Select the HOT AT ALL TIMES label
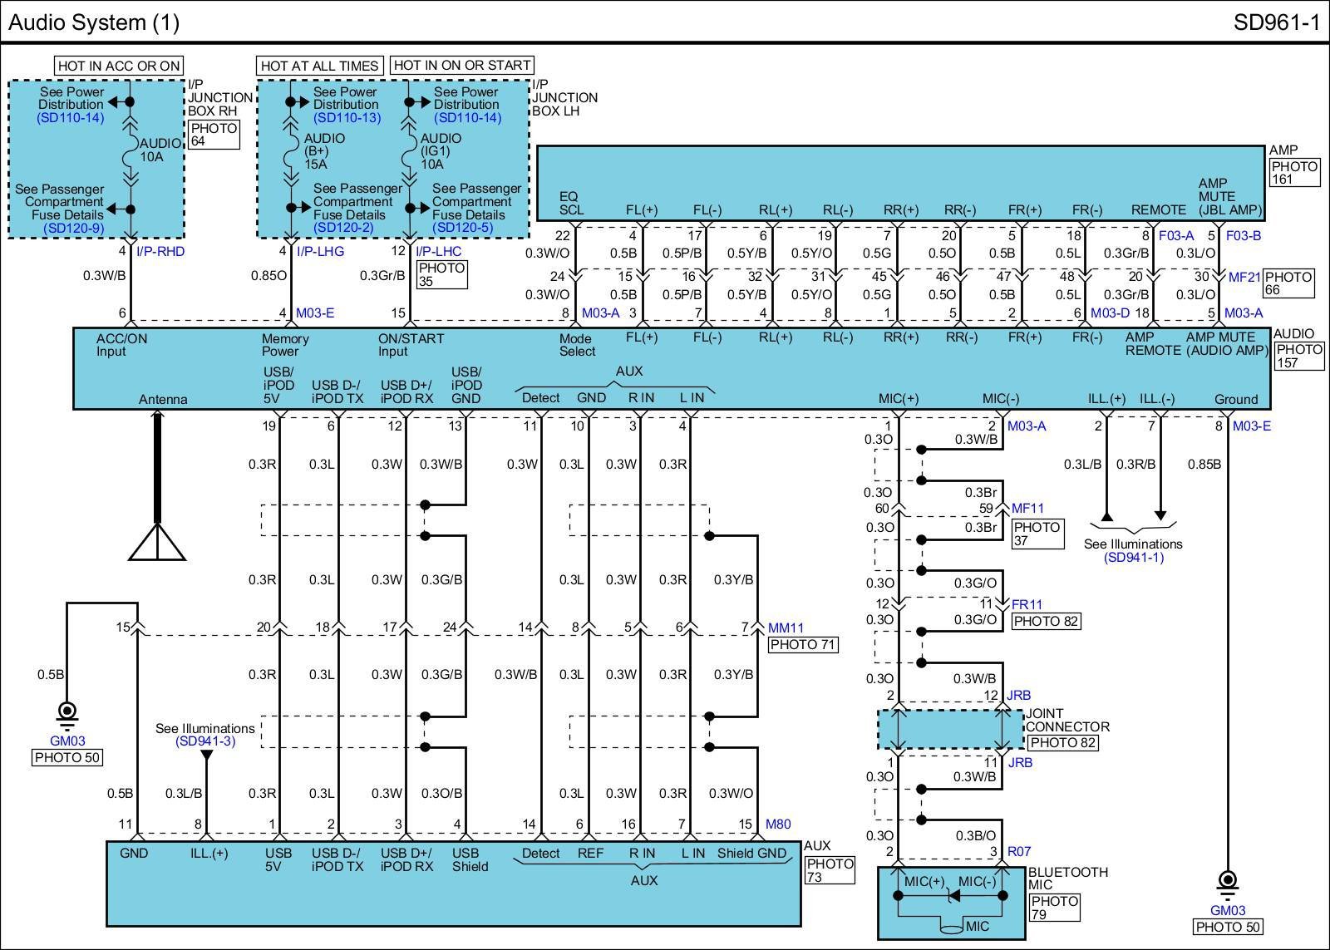This screenshot has width=1330, height=950. (x=319, y=66)
